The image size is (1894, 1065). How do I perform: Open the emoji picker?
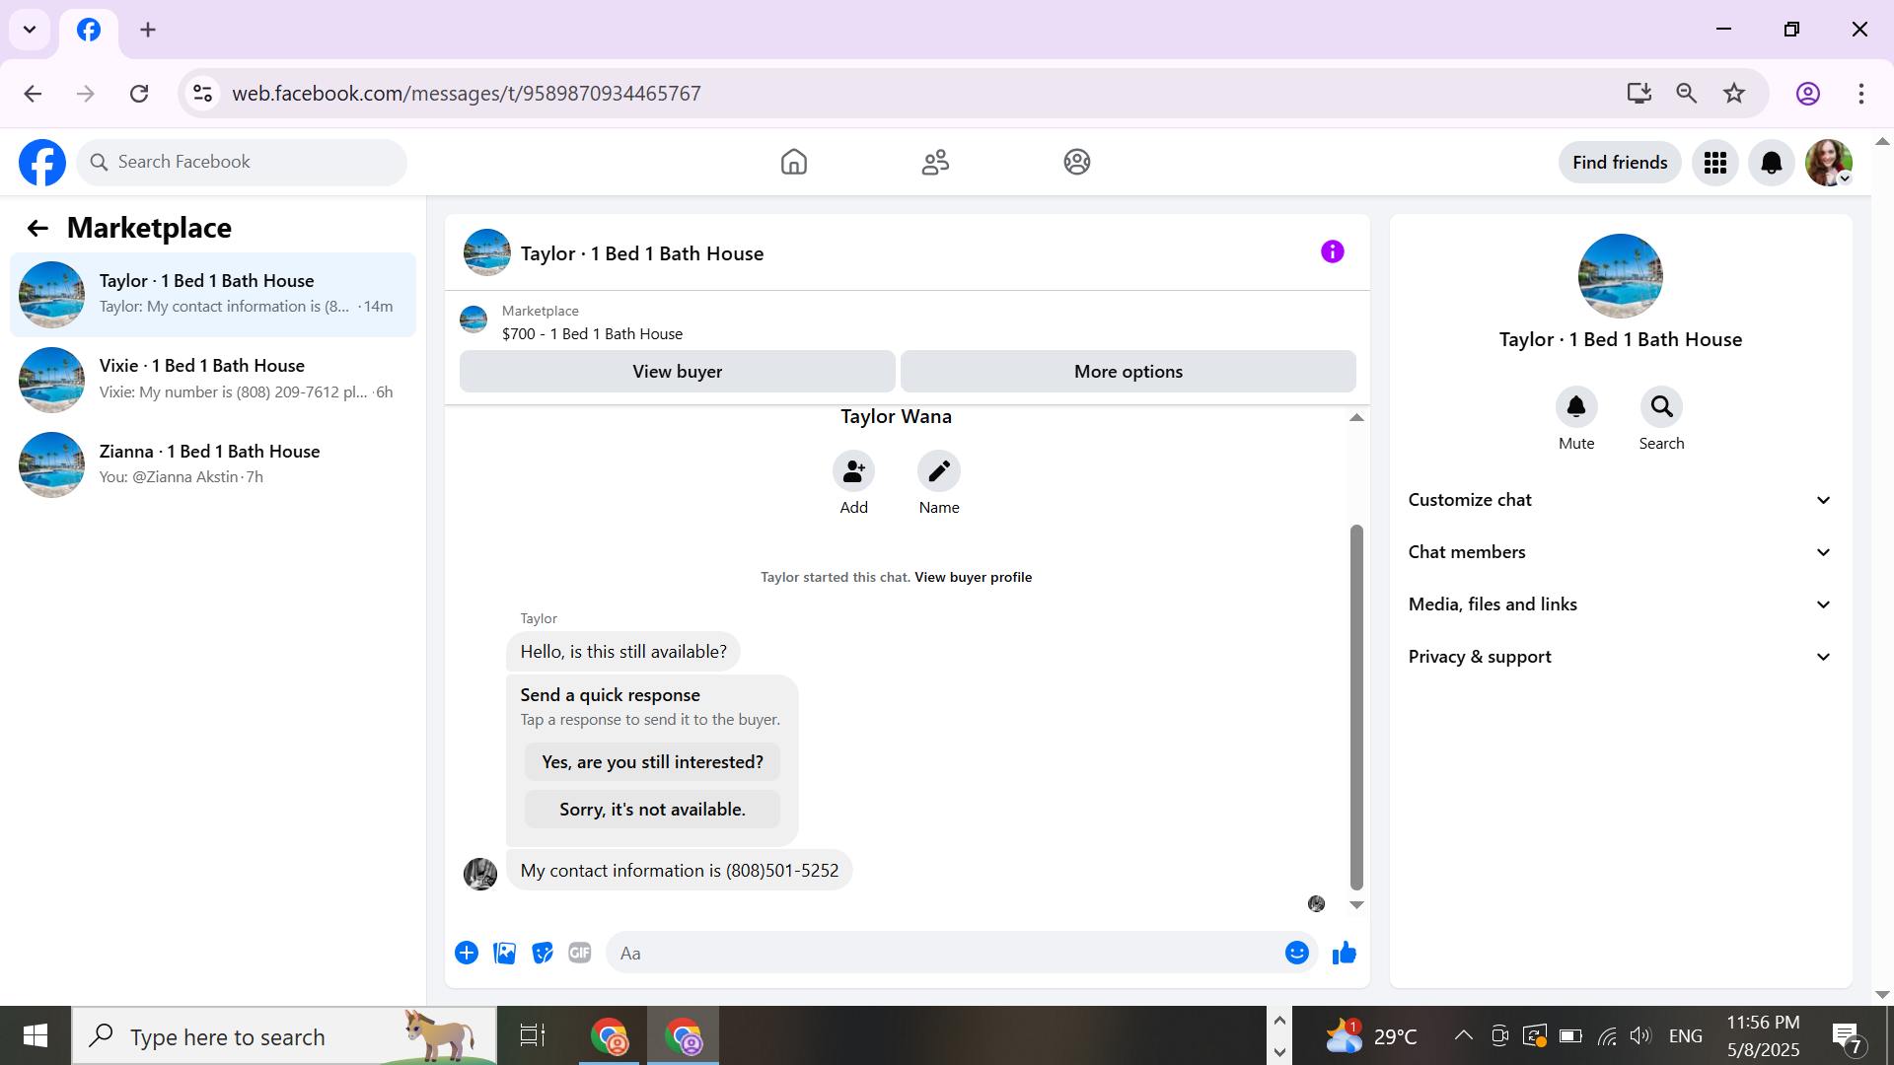coord(1297,953)
